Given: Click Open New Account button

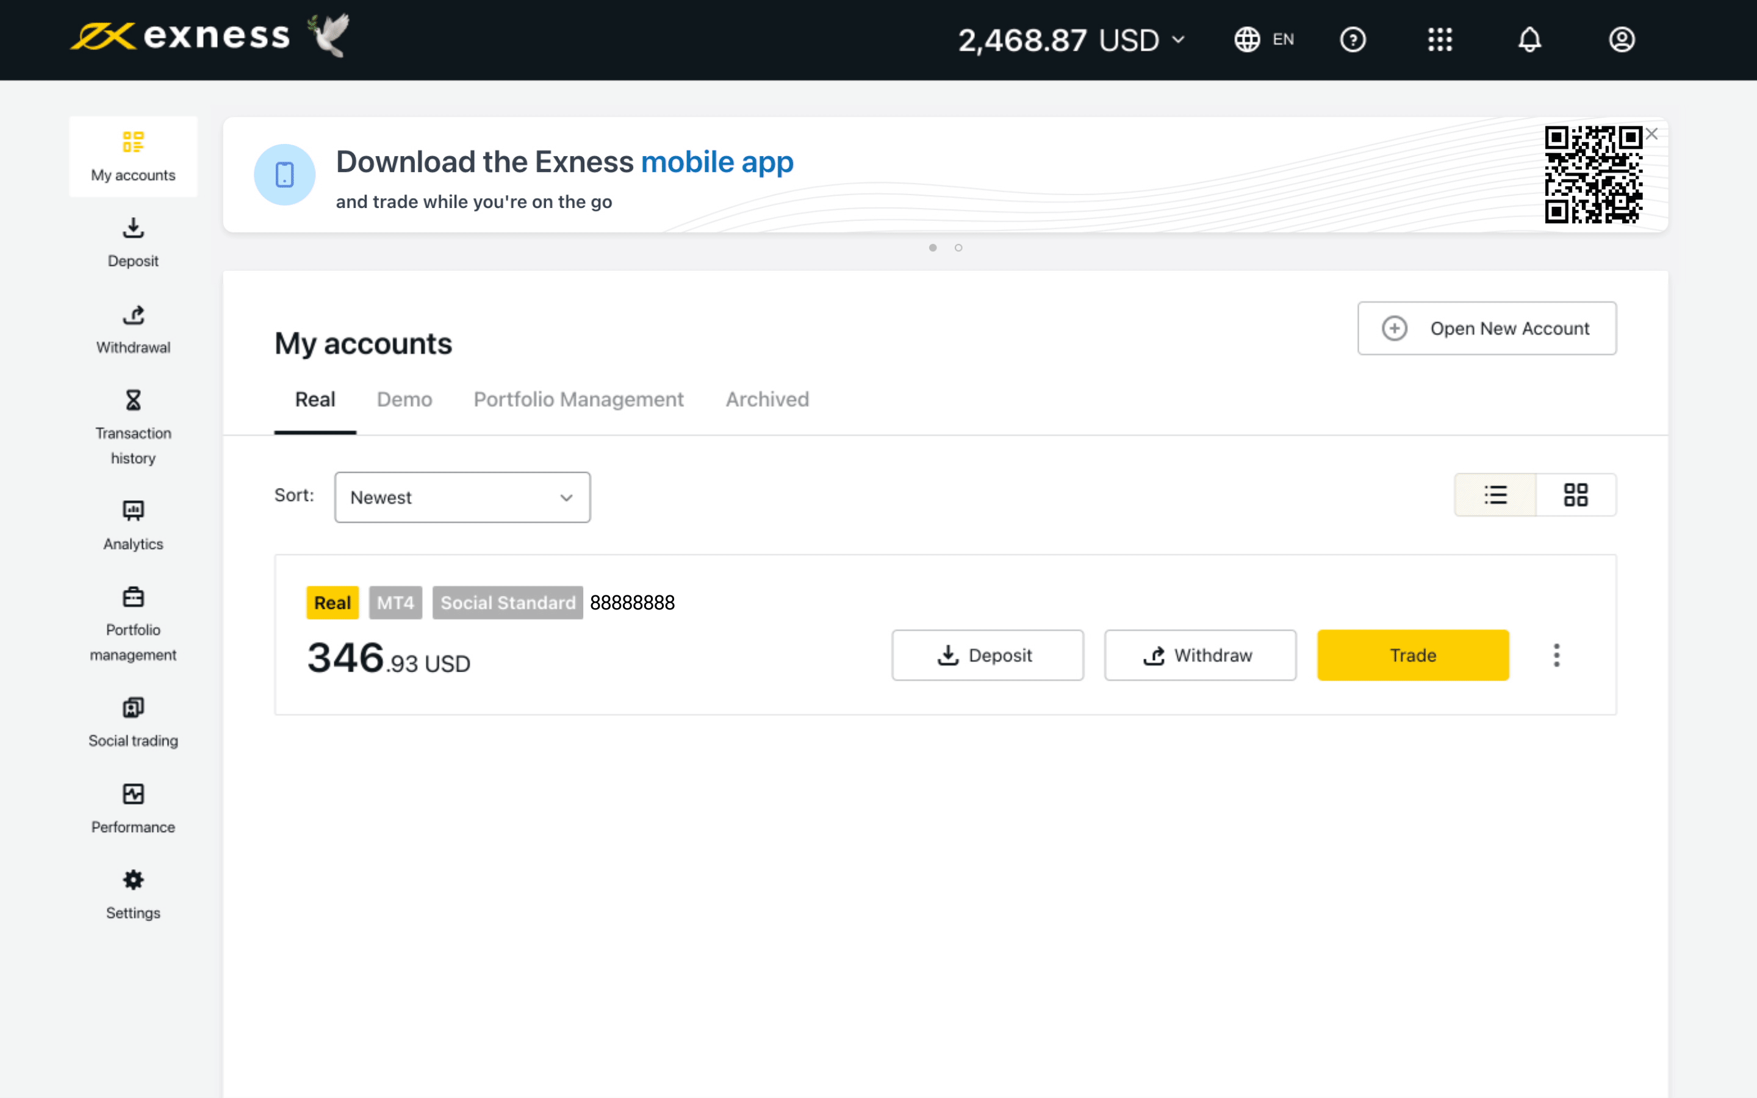Looking at the screenshot, I should [x=1487, y=328].
